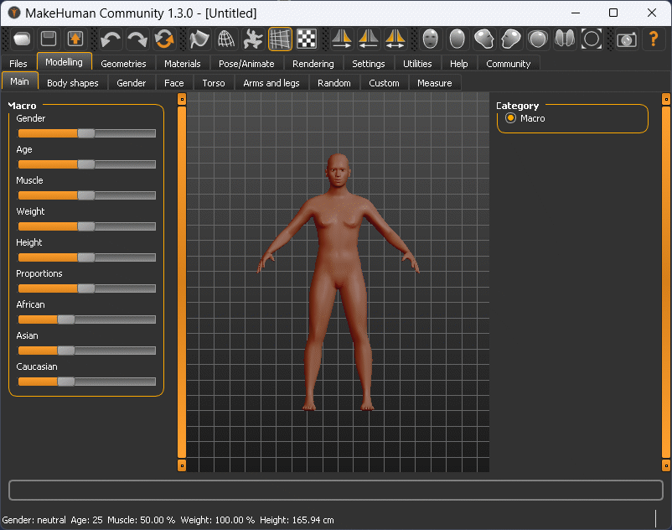The width and height of the screenshot is (672, 530).
Task: Grab a screenshot with camera icon
Action: tap(627, 39)
